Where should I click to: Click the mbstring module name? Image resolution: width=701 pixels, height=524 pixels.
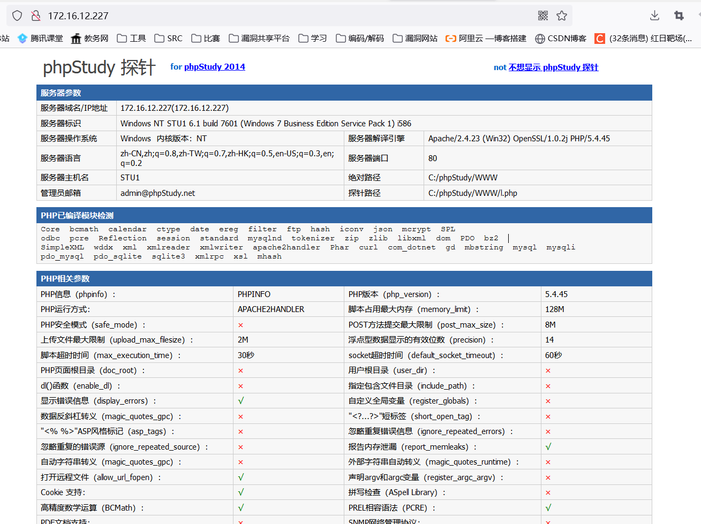point(484,247)
